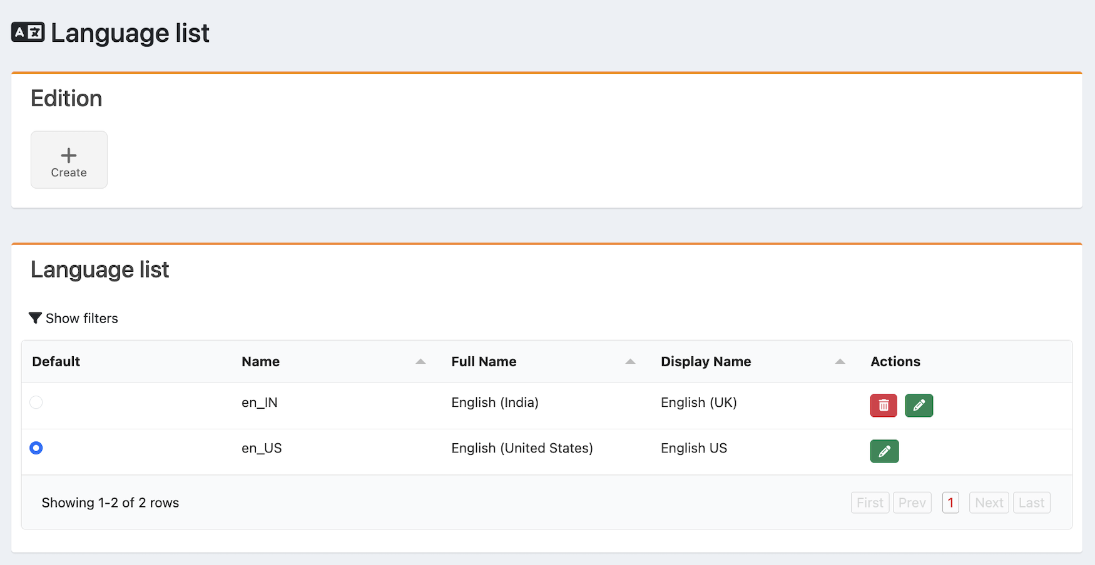Click the funnel filter icon
Screen dimensions: 1095x565
tap(35, 318)
